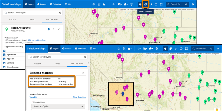The width and height of the screenshot is (222, 111).
Task: Click Search saved layers field in front window
Action: tap(58, 57)
